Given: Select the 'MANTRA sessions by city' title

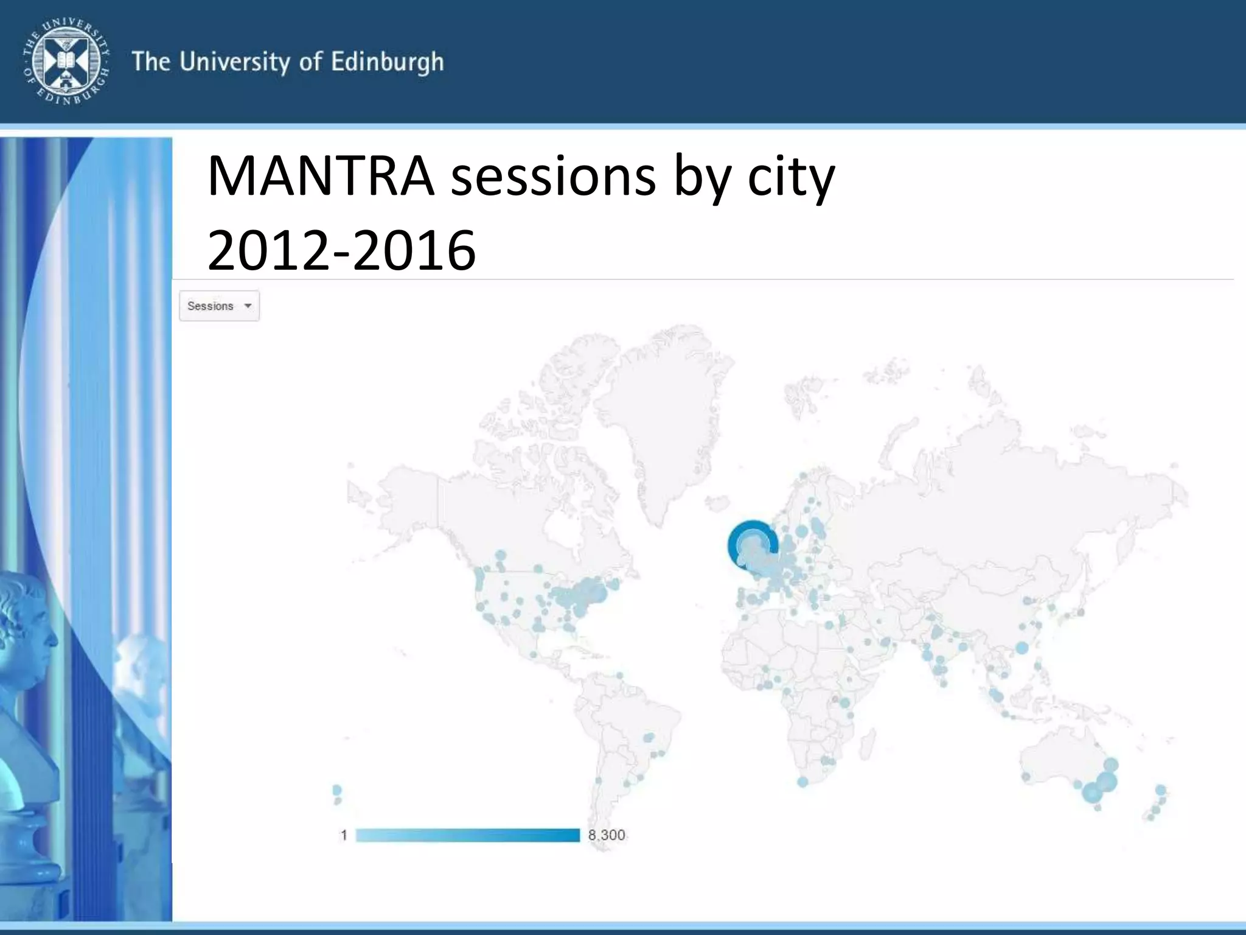Looking at the screenshot, I should [521, 177].
